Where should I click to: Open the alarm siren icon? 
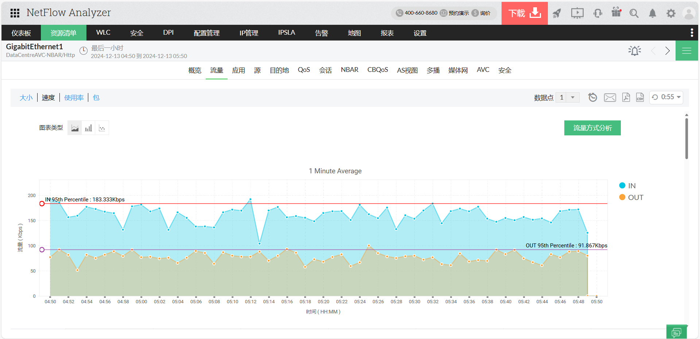[x=634, y=51]
